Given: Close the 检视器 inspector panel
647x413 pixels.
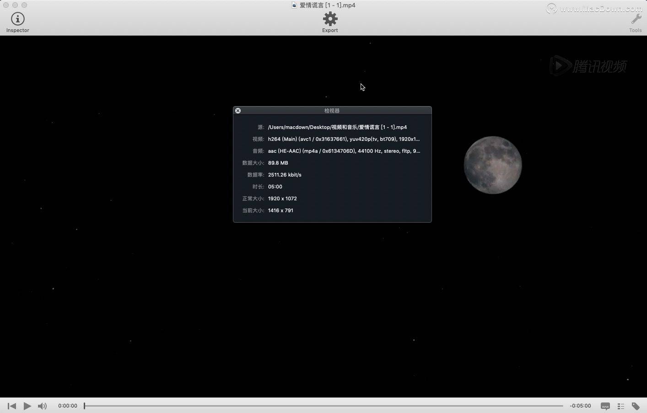Looking at the screenshot, I should coord(237,111).
